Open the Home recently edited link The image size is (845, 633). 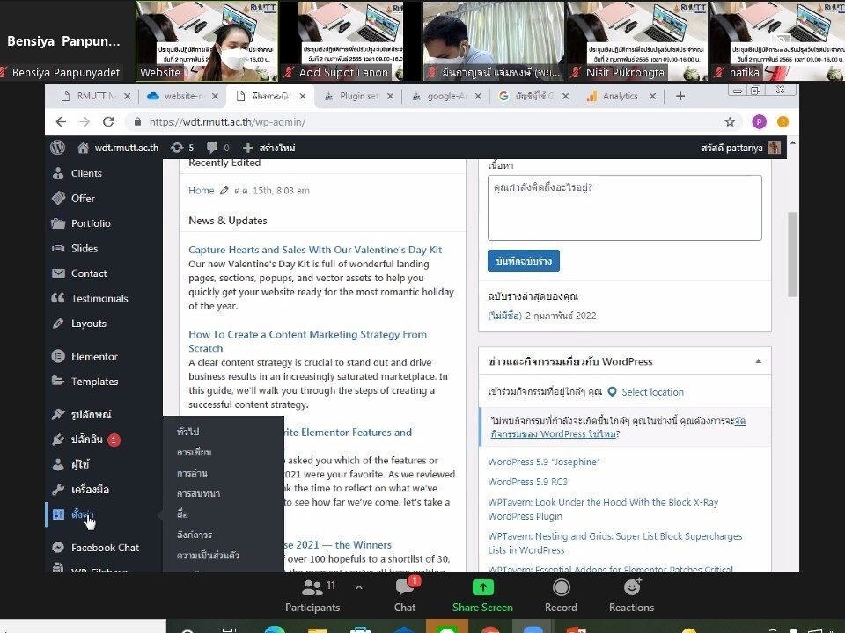[201, 191]
